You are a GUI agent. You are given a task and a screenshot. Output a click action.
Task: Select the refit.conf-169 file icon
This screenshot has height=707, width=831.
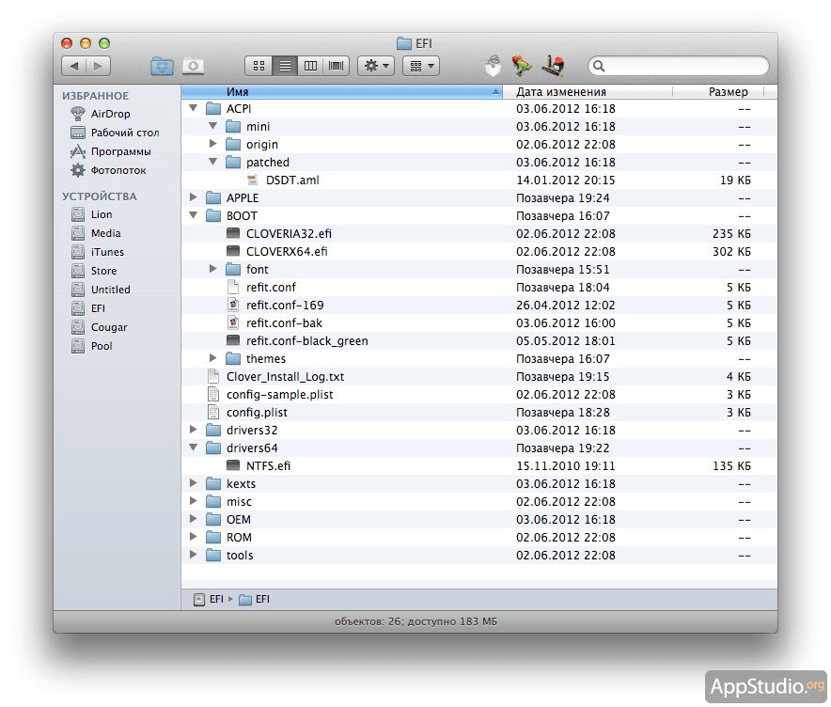[232, 305]
